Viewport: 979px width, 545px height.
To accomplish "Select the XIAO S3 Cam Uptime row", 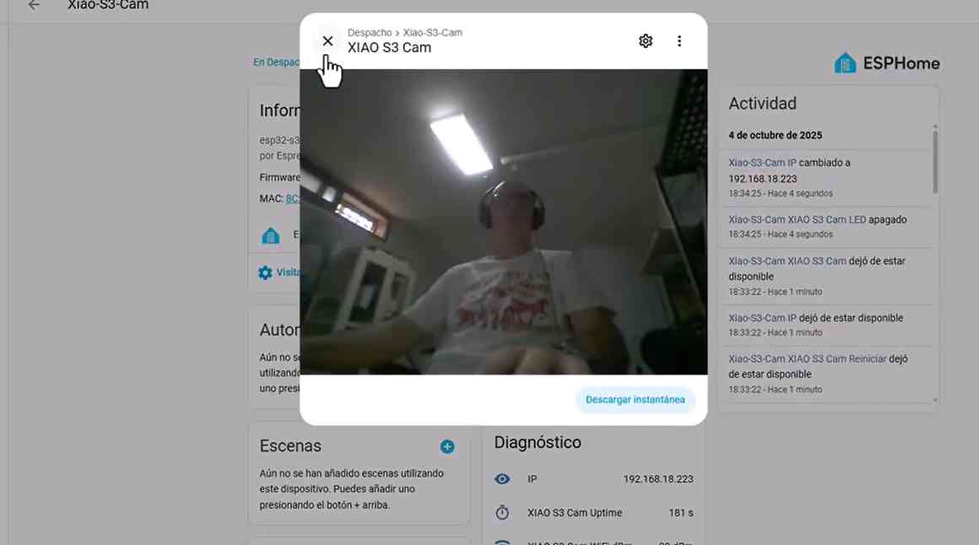I will 593,513.
